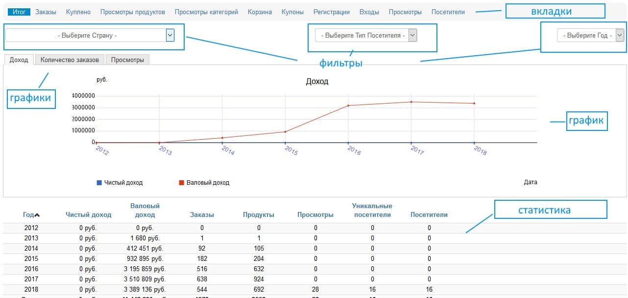Show the Доход chart tab
This screenshot has width=628, height=298.
pos(19,60)
